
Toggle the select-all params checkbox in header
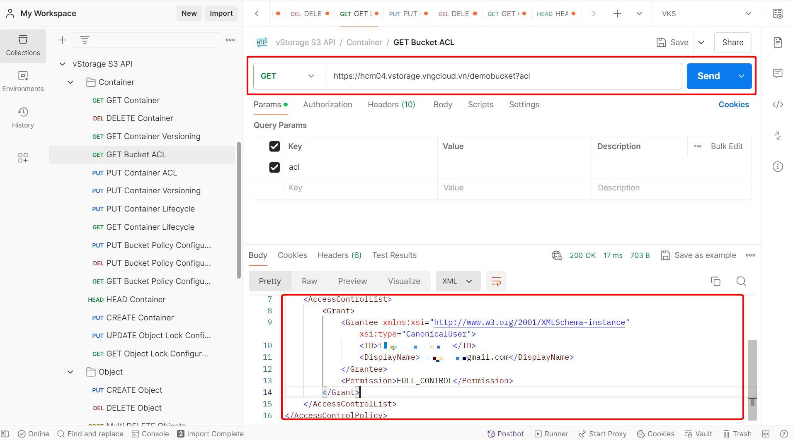coord(274,146)
